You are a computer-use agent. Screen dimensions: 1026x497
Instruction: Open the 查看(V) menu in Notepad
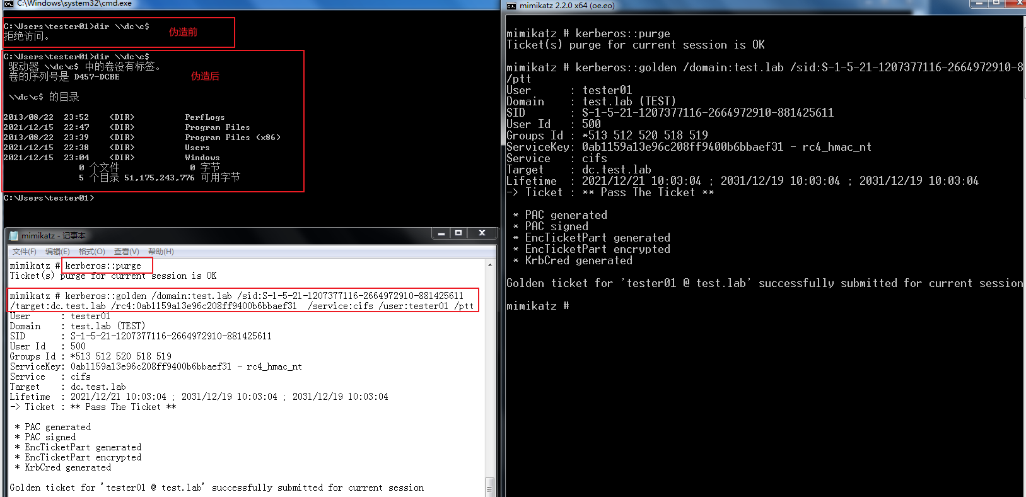tap(126, 252)
